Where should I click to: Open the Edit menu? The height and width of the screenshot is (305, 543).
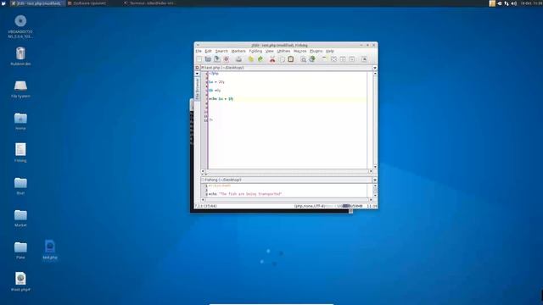[208, 51]
